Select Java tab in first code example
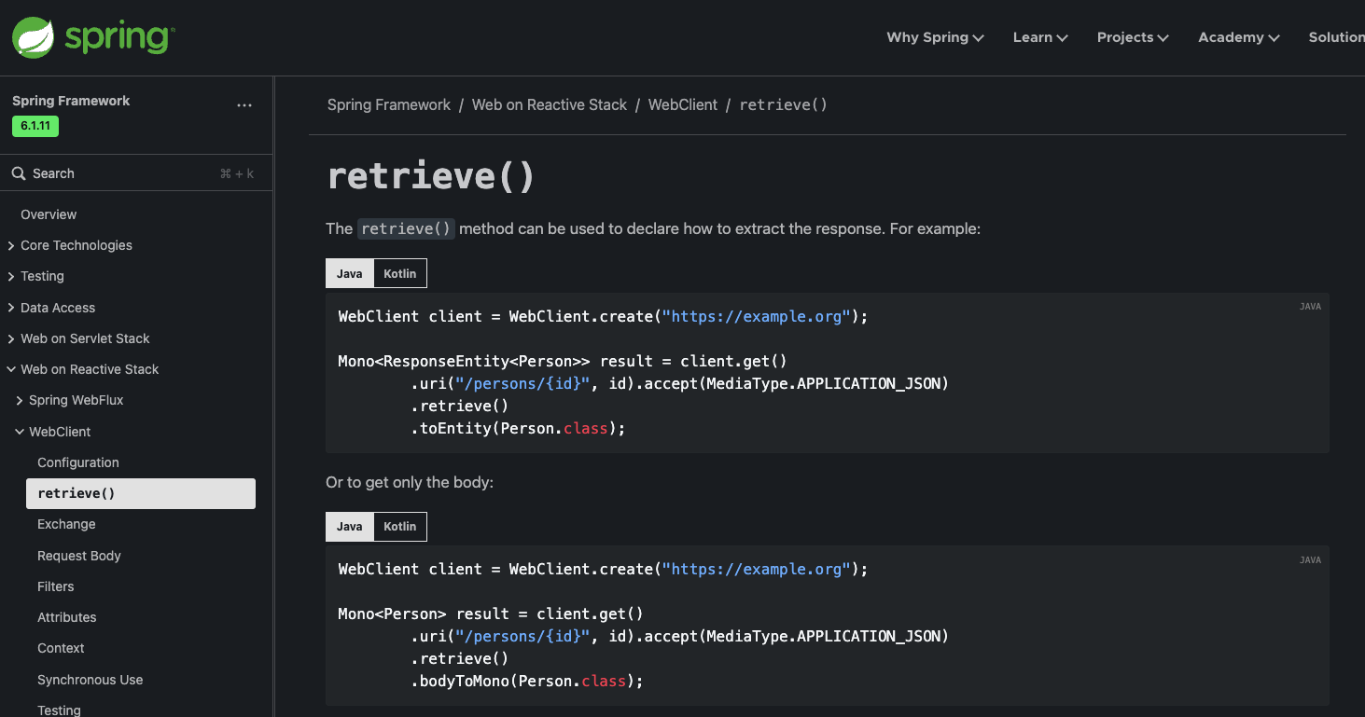 [350, 273]
